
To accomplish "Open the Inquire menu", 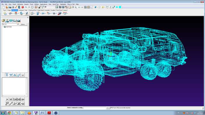I will coord(26,4).
